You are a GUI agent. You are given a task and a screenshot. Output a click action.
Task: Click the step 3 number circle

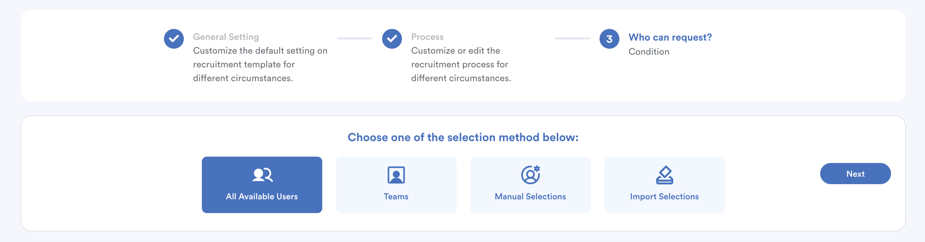[x=609, y=38]
